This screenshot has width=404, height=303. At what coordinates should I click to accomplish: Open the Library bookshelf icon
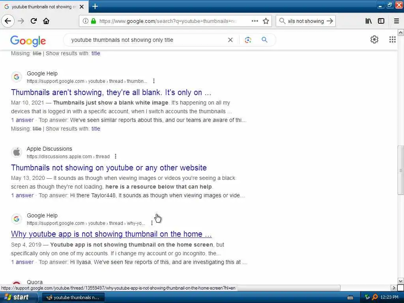click(368, 21)
